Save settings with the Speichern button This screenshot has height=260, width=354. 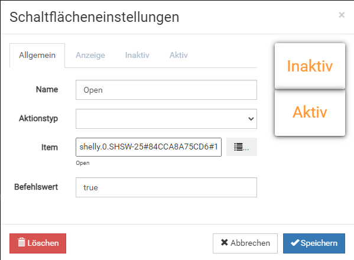coord(314,243)
